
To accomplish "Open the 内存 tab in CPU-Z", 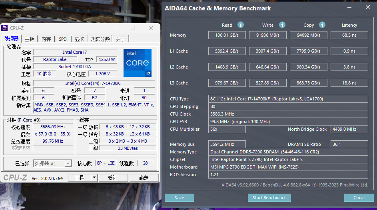I will coord(46,39).
